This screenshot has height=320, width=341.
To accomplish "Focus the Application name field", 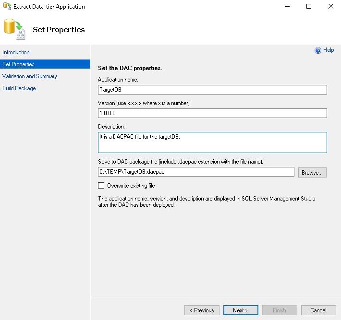I will (212, 90).
